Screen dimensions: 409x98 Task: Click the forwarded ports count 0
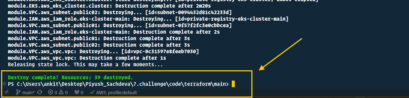[x=82, y=93]
